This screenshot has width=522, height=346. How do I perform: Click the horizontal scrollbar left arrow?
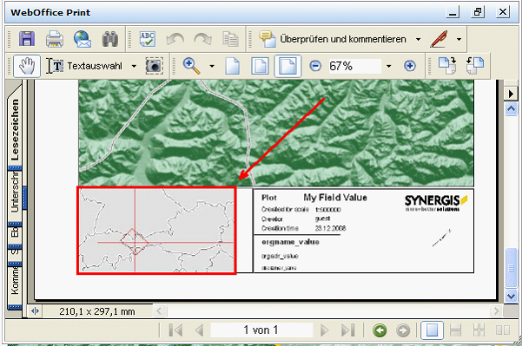pyautogui.click(x=159, y=311)
